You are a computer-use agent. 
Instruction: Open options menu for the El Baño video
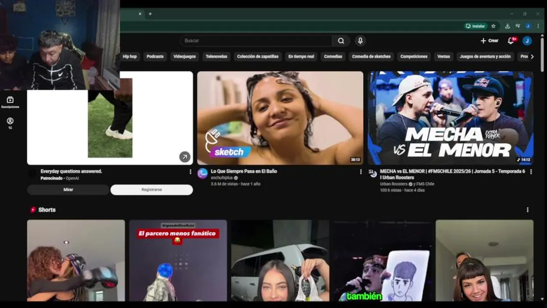tap(361, 172)
